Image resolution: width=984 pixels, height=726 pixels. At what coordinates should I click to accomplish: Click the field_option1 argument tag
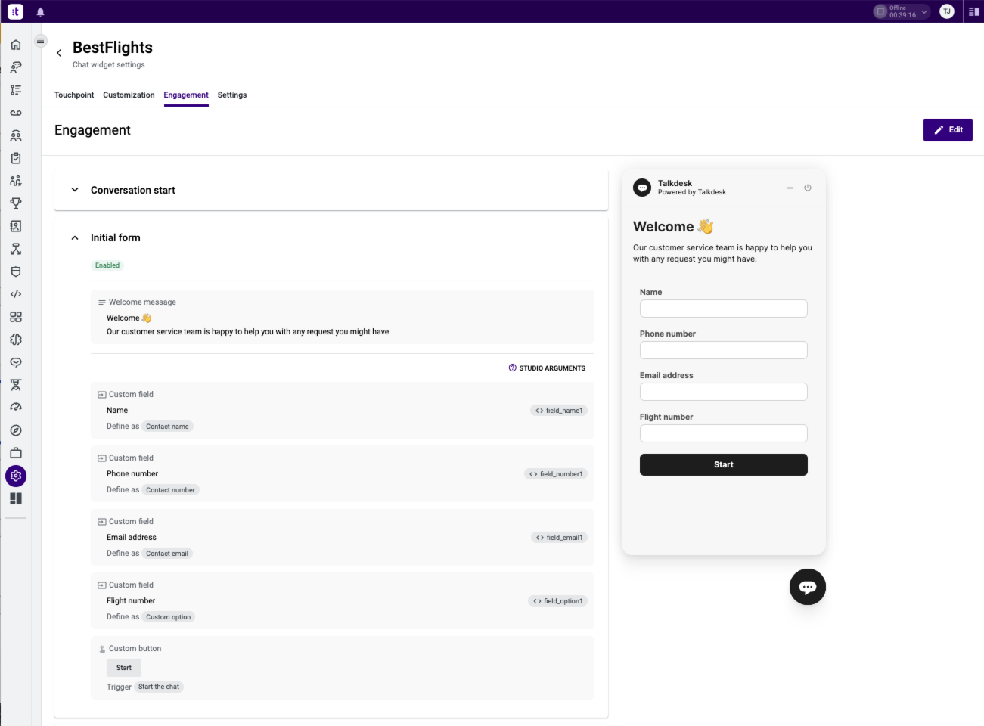(557, 601)
